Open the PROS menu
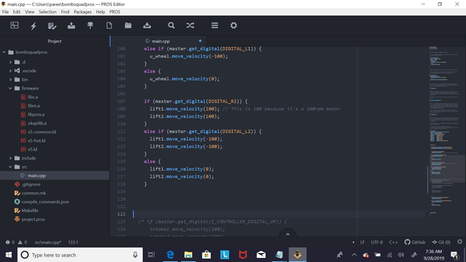466x262 pixels. [115, 12]
